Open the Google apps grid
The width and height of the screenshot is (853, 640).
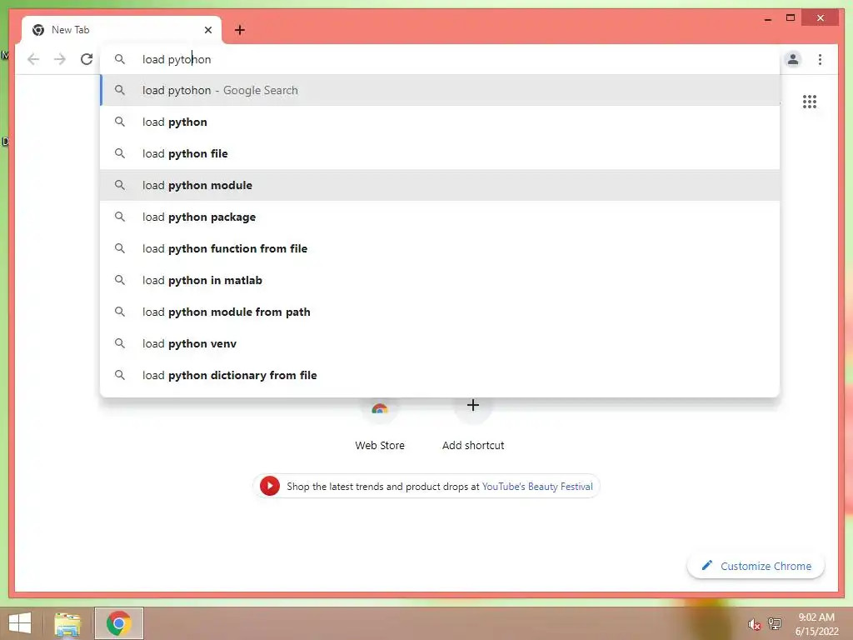coord(810,102)
